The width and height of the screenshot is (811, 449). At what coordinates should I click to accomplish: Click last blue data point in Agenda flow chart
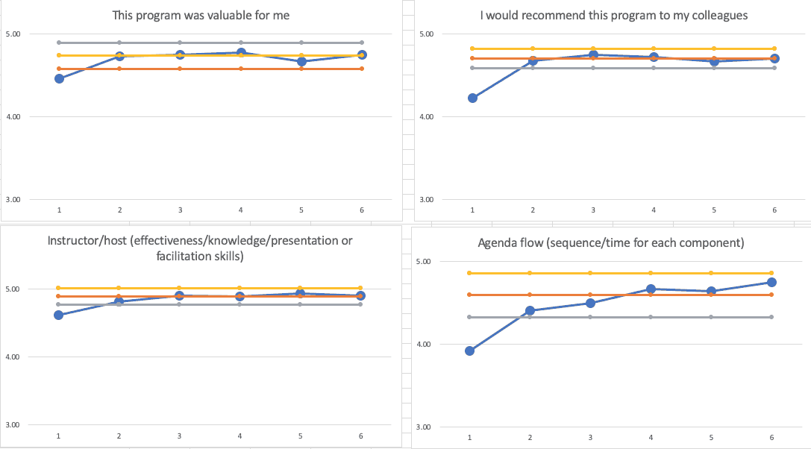[771, 282]
